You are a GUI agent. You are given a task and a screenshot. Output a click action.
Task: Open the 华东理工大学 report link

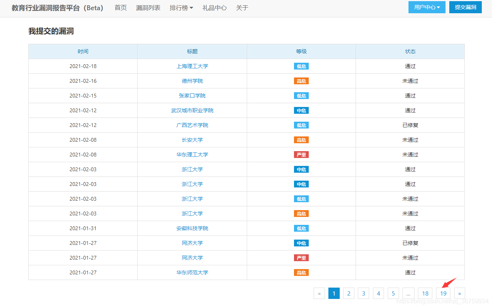pyautogui.click(x=192, y=155)
